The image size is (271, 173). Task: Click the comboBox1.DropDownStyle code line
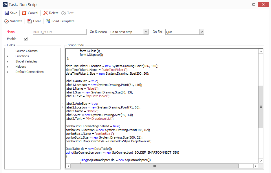tap(109, 141)
